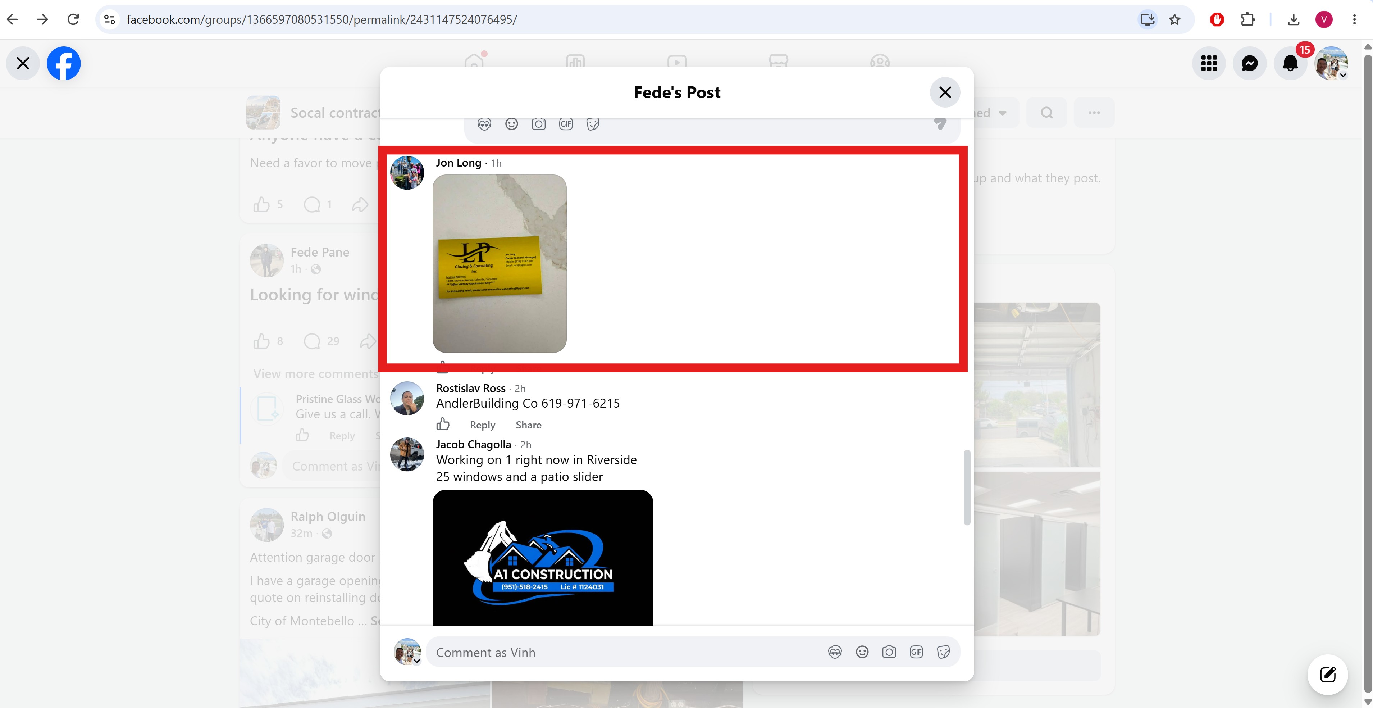
Task: Share the background post with 5 likes
Action: click(360, 204)
